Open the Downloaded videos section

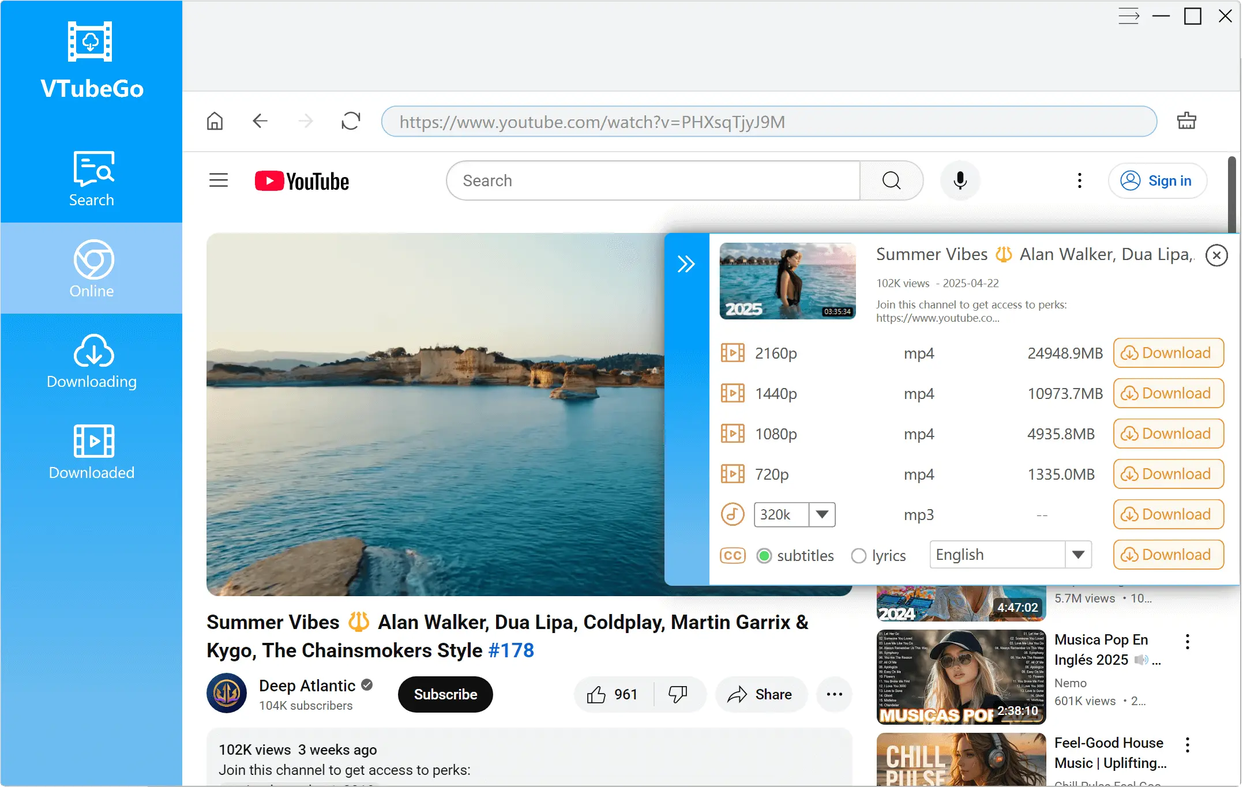tap(91, 453)
